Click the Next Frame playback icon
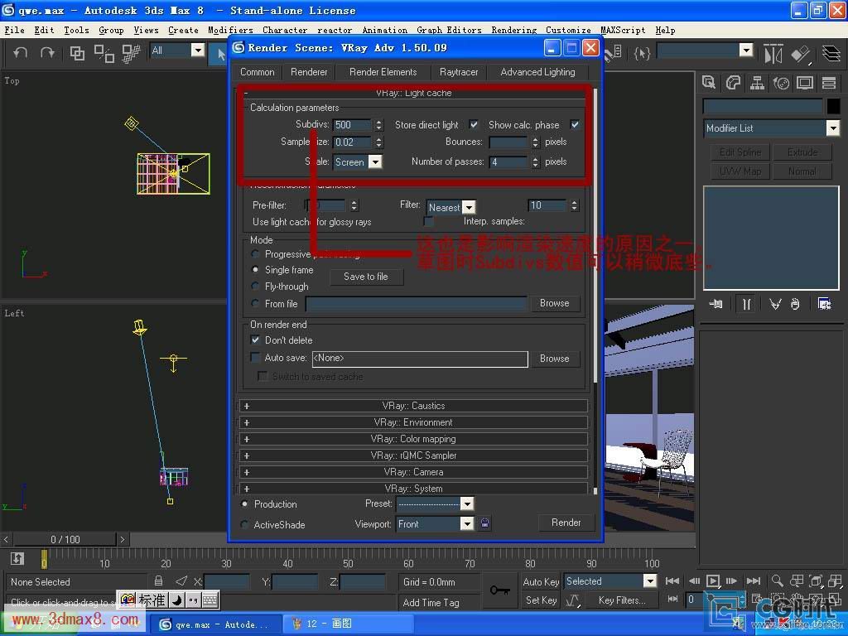Viewport: 848px width, 636px height. (x=731, y=581)
